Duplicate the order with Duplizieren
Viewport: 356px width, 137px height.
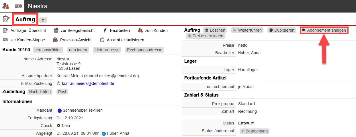pos(281,30)
